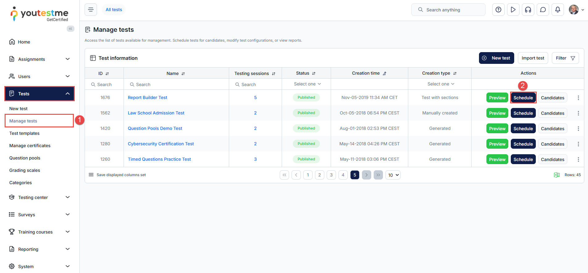Viewport: 588px width, 273px height.
Task: Open rows-per-page dropdown showing 10
Action: pos(393,175)
